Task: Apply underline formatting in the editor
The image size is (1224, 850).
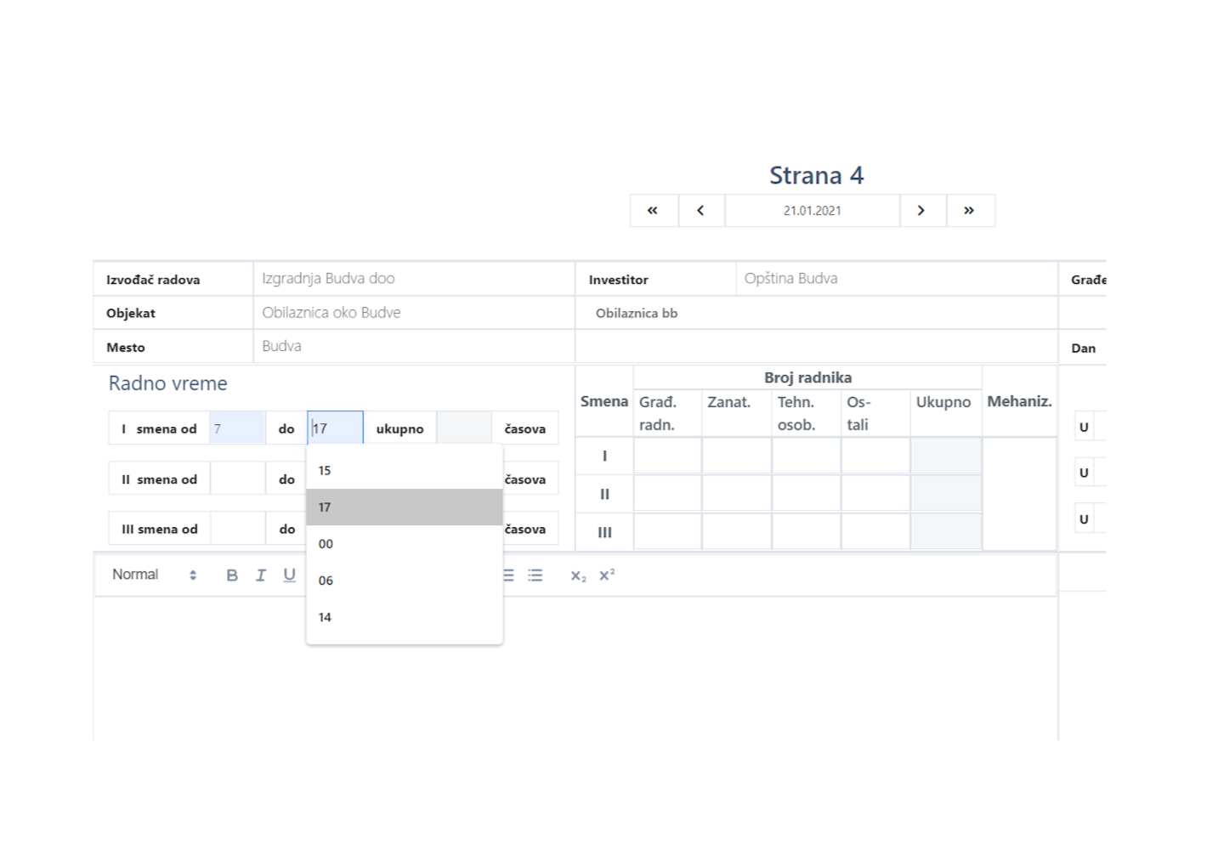Action: point(290,575)
